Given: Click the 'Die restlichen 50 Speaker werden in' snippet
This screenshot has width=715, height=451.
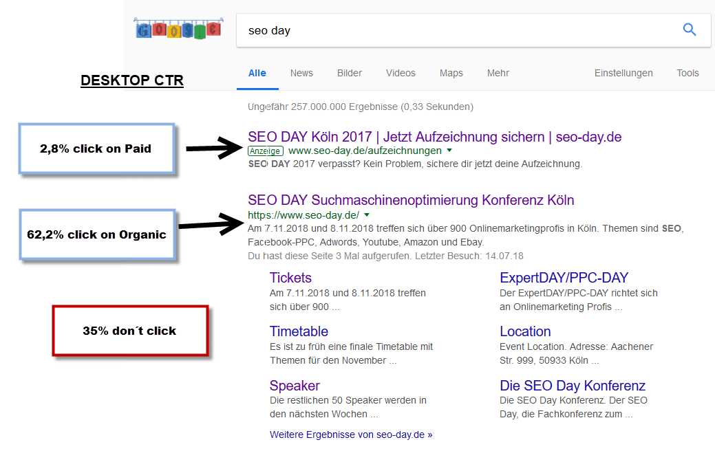Looking at the screenshot, I should [348, 407].
